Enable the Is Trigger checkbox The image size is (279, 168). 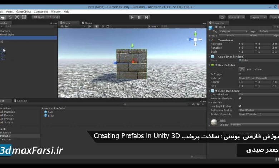pos(240,74)
